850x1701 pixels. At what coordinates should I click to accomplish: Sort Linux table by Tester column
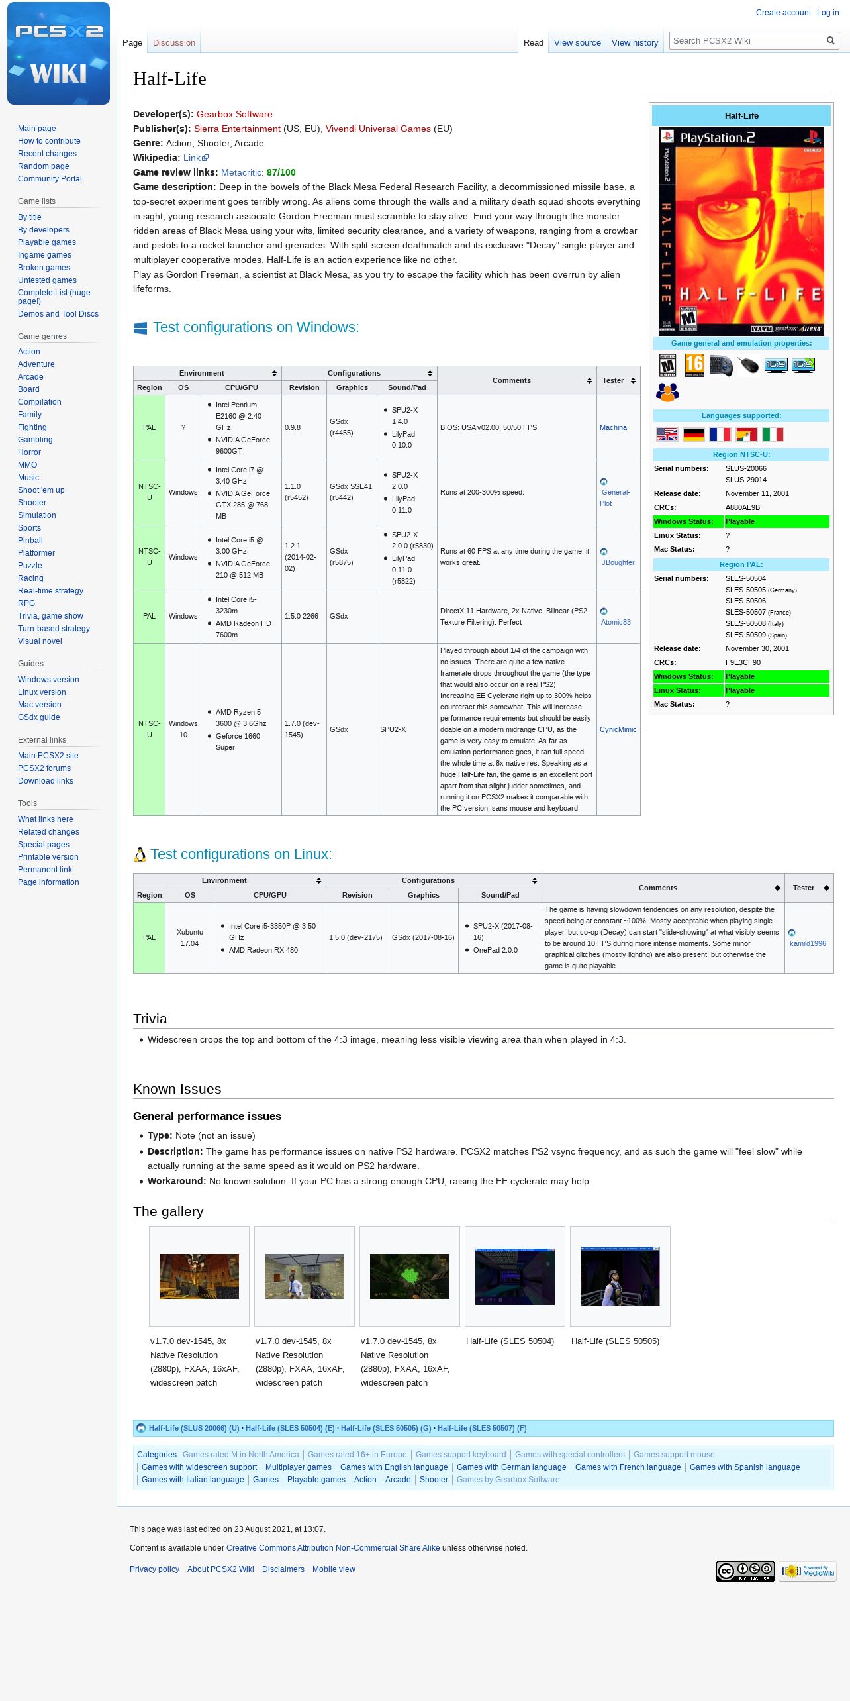[809, 888]
